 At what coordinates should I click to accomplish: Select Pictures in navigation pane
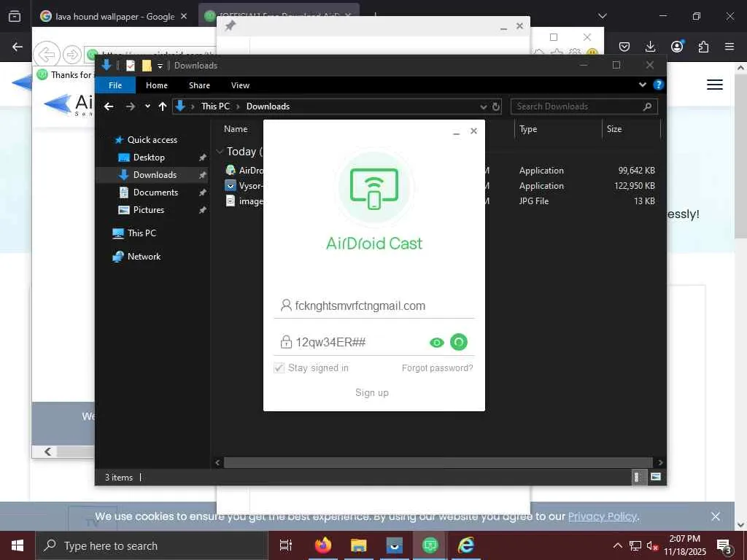point(148,210)
